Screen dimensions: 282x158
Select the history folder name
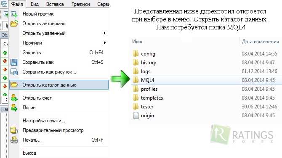tap(149, 63)
